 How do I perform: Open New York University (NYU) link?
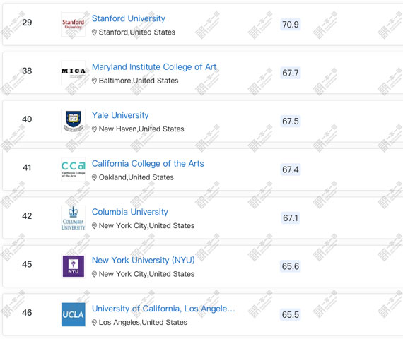coord(143,260)
